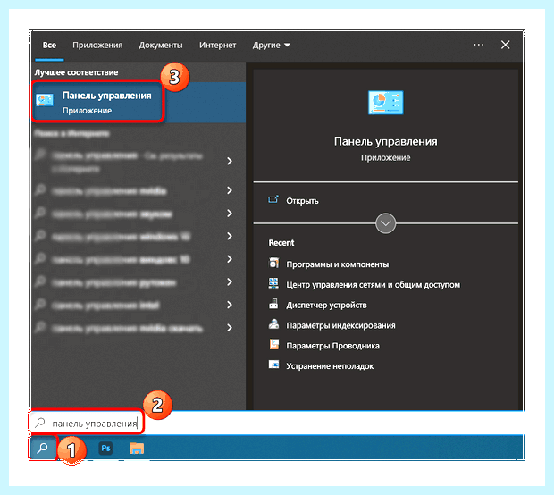The image size is (554, 495).
Task: Open Устранение неполадок from Recent
Action: click(x=330, y=366)
